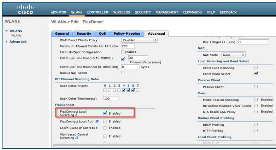Switch to the General tab
The width and height of the screenshot is (276, 150).
click(62, 34)
